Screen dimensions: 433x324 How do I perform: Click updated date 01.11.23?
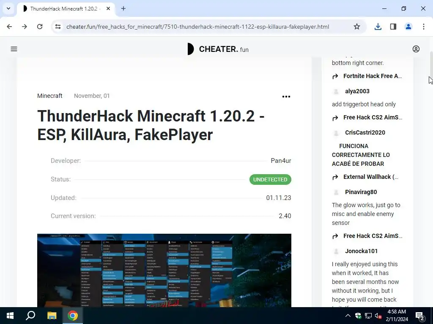click(279, 198)
